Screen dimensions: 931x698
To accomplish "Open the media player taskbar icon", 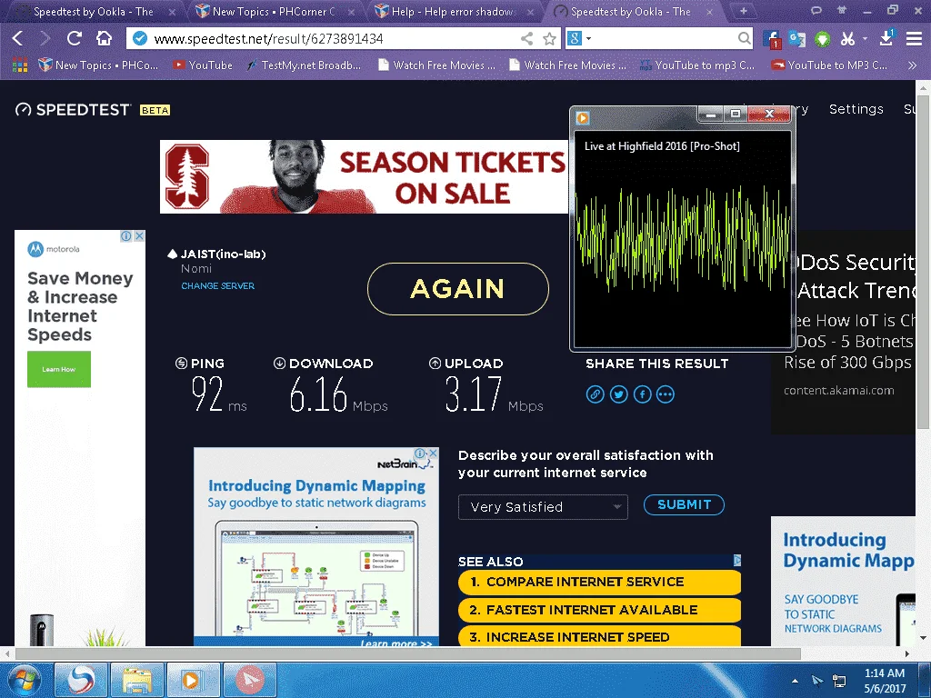I will 193,680.
